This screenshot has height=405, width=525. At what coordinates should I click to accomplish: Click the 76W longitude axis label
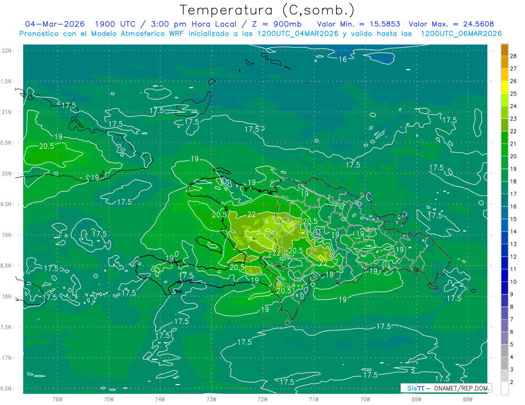coord(57,399)
